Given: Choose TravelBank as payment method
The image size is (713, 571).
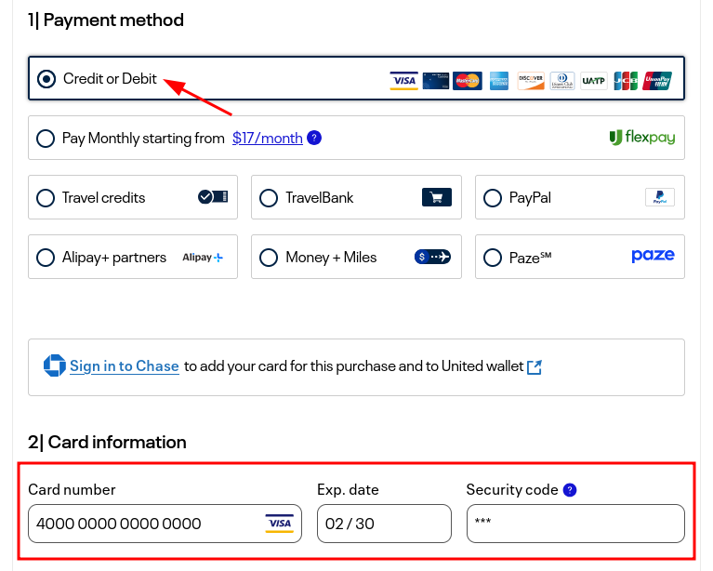Looking at the screenshot, I should coord(269,198).
